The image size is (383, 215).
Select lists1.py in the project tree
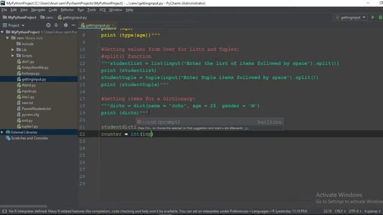point(26,97)
